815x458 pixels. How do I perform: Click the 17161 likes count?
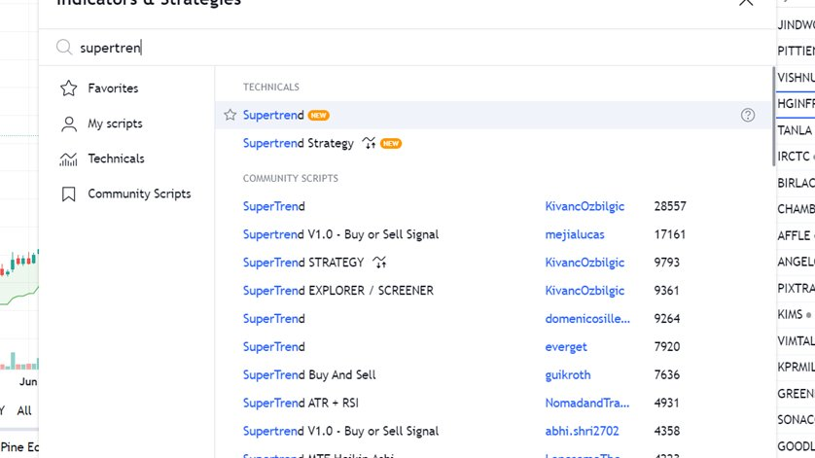pos(670,234)
